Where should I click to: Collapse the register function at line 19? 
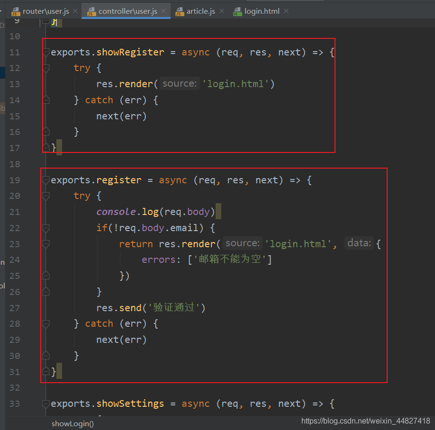tap(46, 180)
